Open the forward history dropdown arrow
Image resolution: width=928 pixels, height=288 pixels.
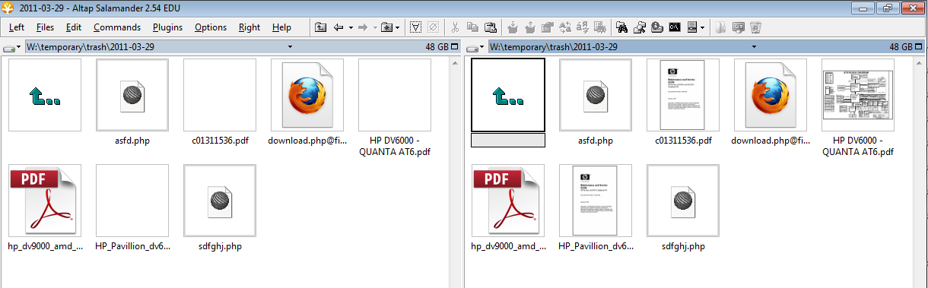375,27
